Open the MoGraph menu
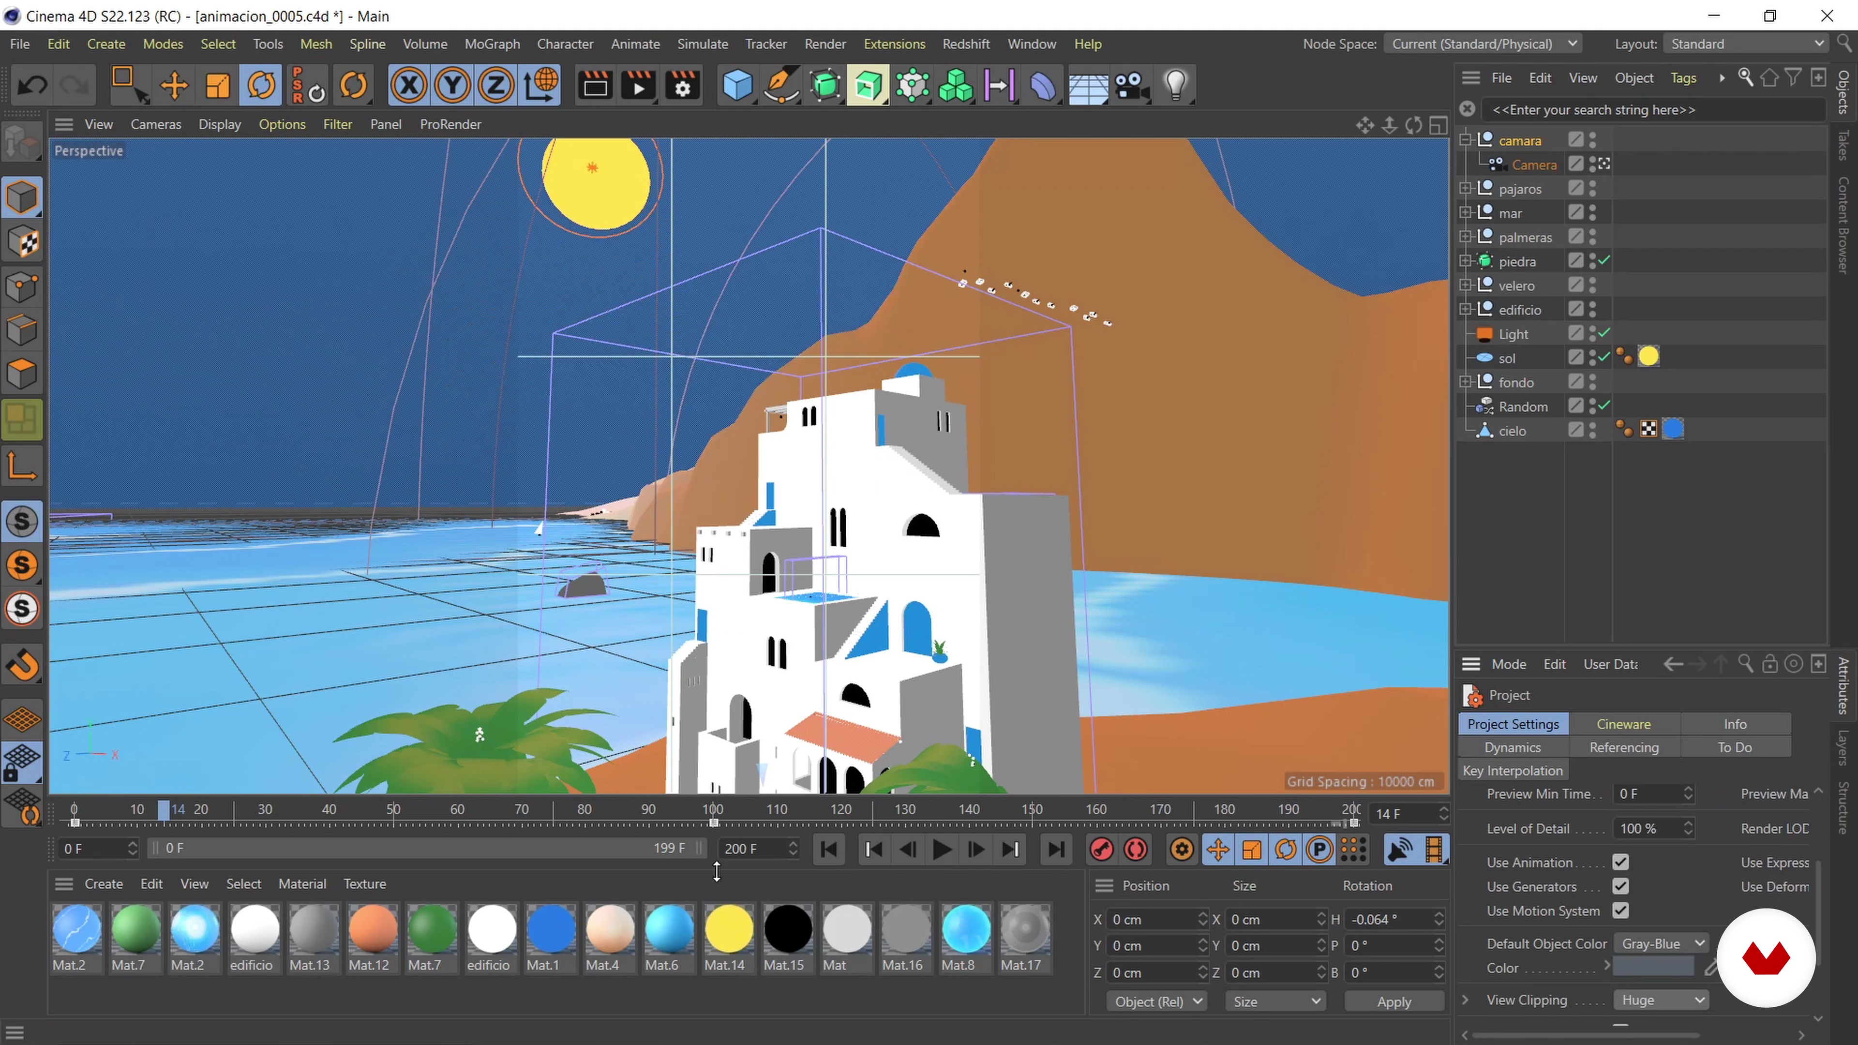This screenshot has height=1045, width=1858. click(x=492, y=44)
